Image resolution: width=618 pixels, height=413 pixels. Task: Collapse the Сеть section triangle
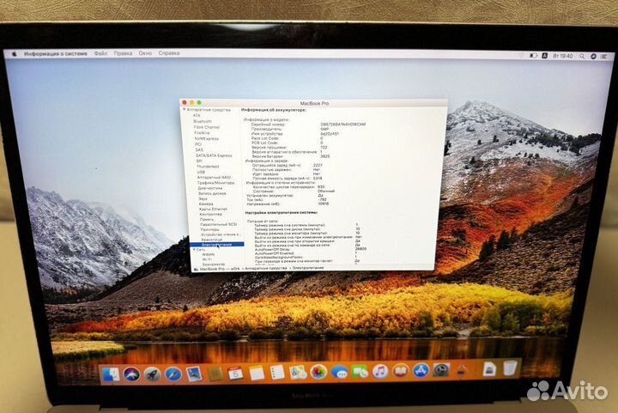194,250
